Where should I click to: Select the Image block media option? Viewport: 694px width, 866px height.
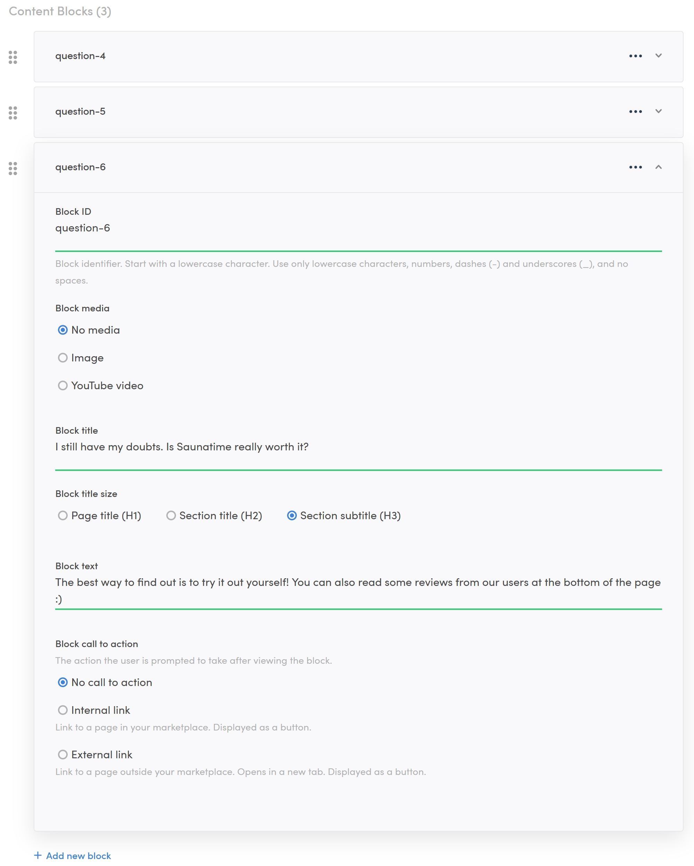[x=62, y=358]
